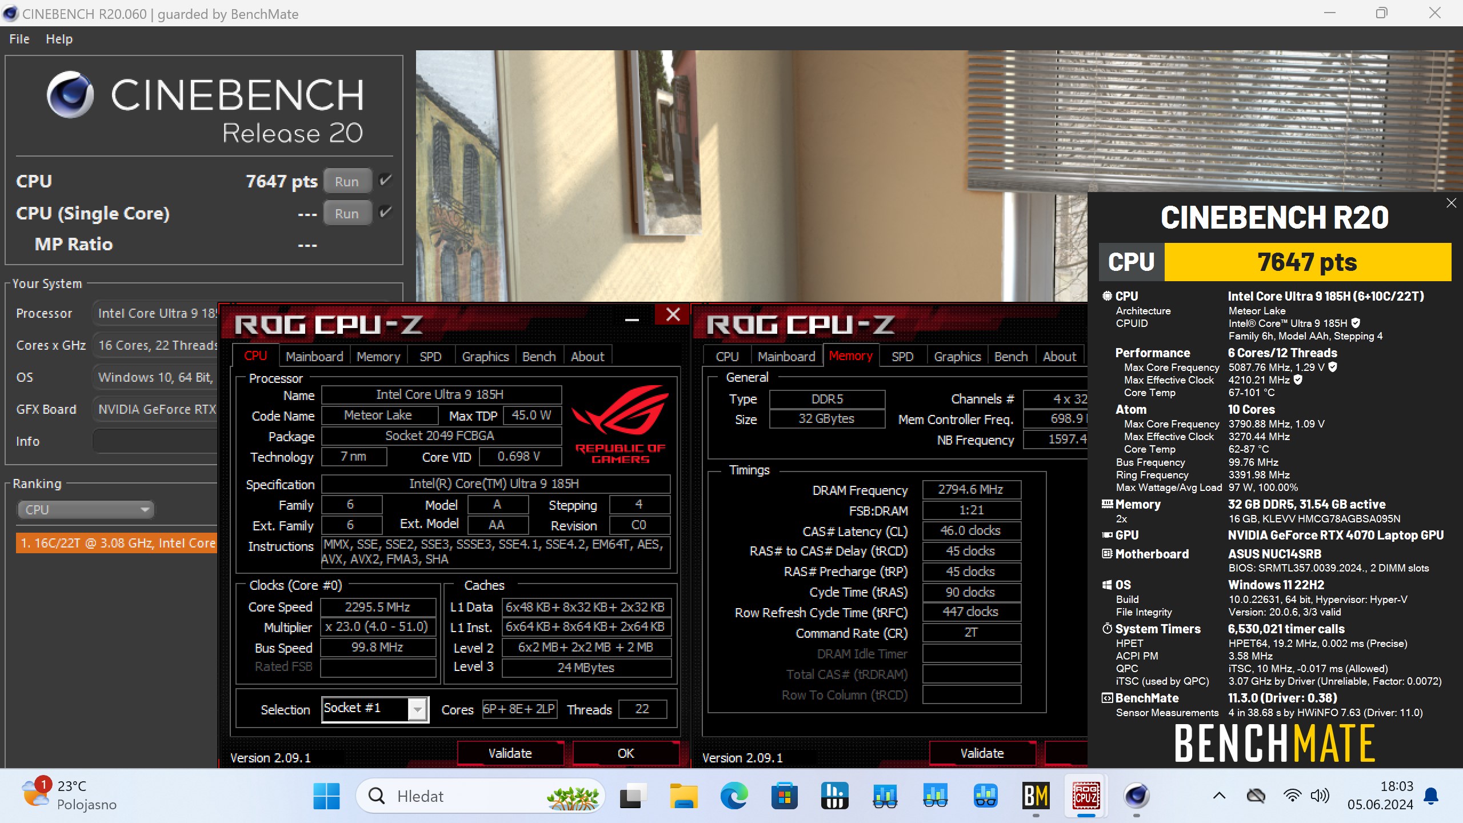Switch to Cinebench via its taskbar icon
This screenshot has height=823, width=1463.
click(1136, 796)
